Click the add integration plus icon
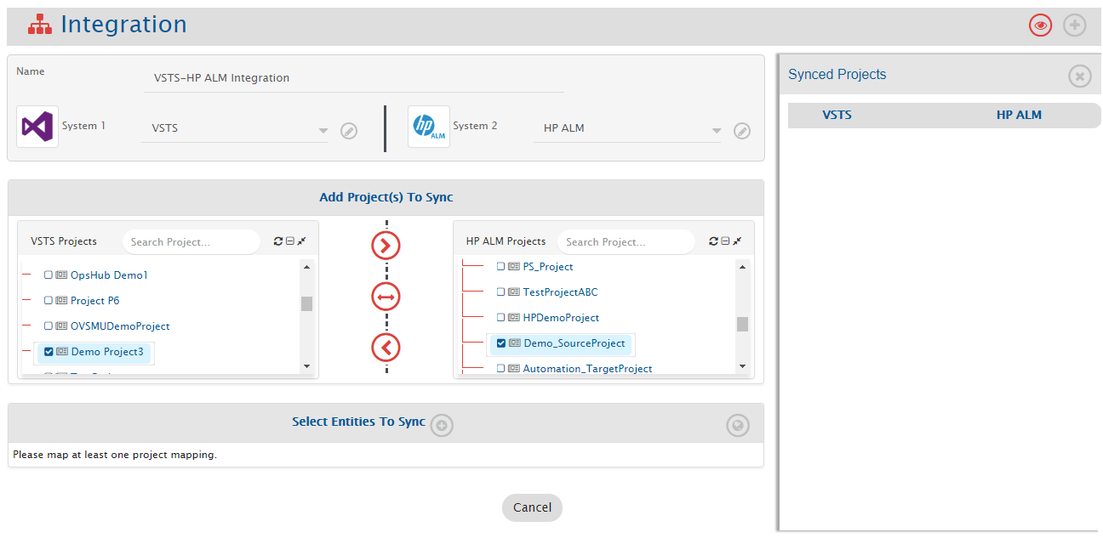This screenshot has height=538, width=1103. point(1075,25)
